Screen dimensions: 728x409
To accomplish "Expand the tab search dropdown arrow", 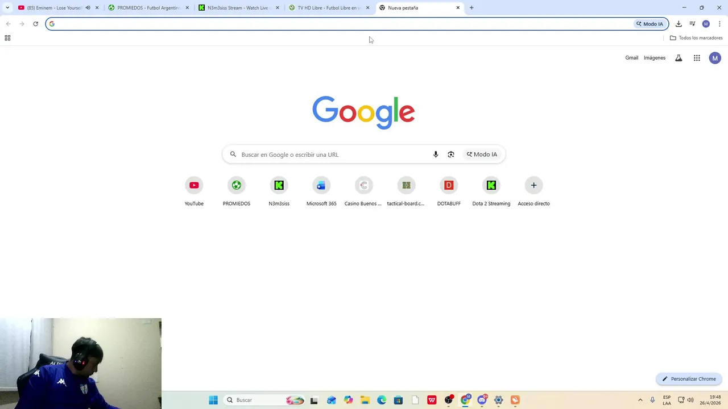I will click(x=7, y=8).
